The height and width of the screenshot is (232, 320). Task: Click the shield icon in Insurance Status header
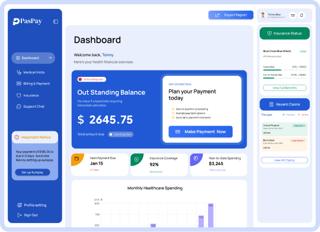(270, 33)
